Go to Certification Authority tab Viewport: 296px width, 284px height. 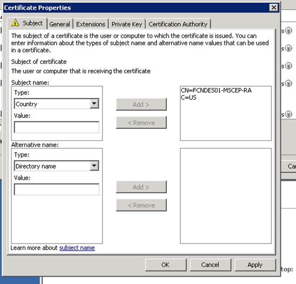point(178,24)
